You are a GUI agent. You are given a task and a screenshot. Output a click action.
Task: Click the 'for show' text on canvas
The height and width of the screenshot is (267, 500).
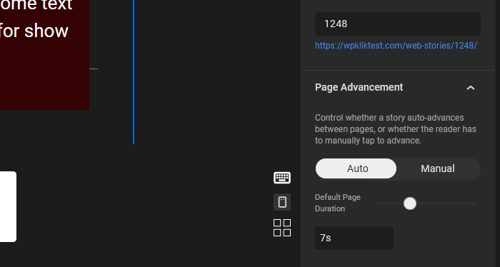(34, 31)
